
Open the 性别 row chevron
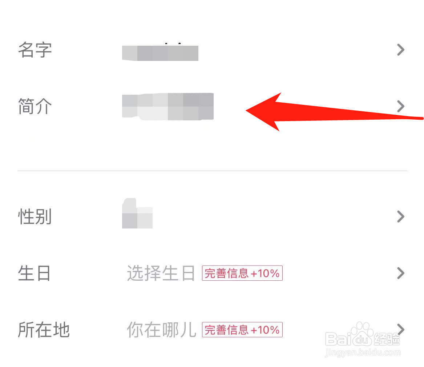pyautogui.click(x=401, y=217)
